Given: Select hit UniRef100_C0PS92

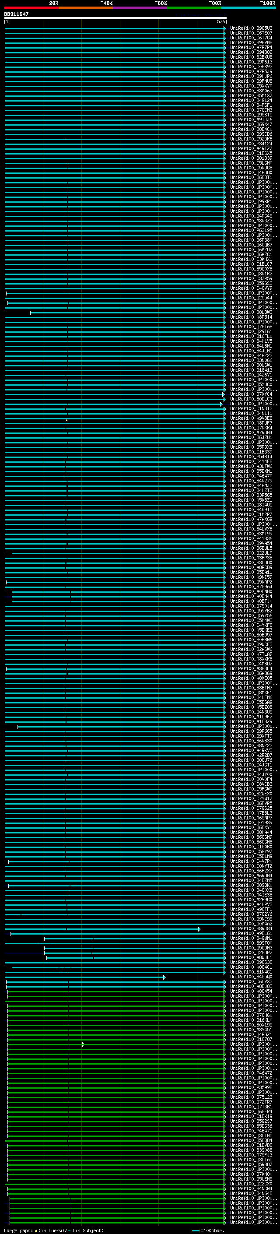Looking at the screenshot, I should point(251,67).
